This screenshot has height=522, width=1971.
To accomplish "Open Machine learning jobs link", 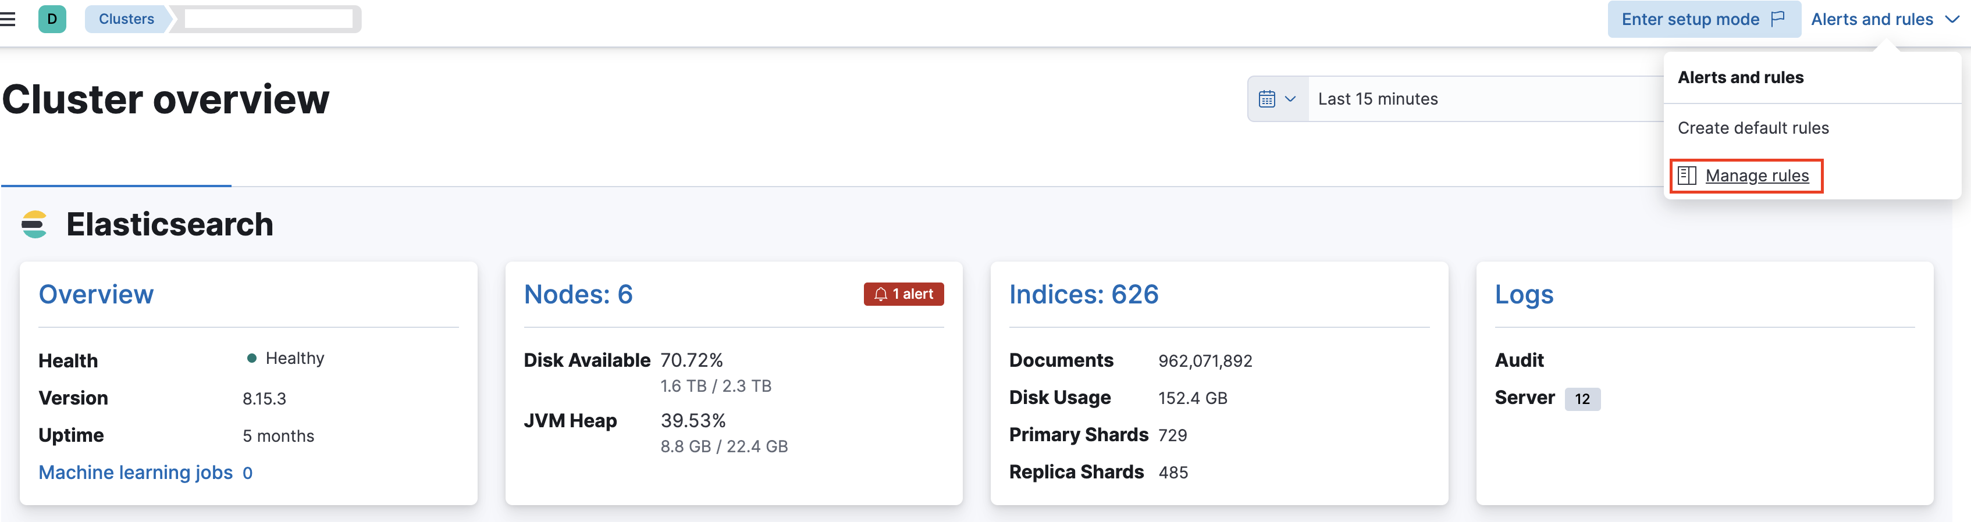I will pos(136,473).
